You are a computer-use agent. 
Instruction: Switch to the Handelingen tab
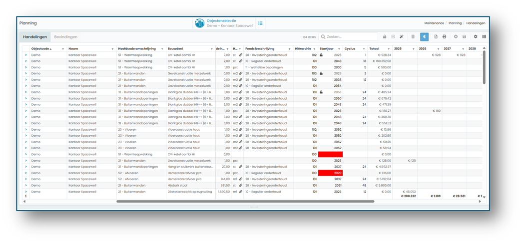[x=35, y=37]
